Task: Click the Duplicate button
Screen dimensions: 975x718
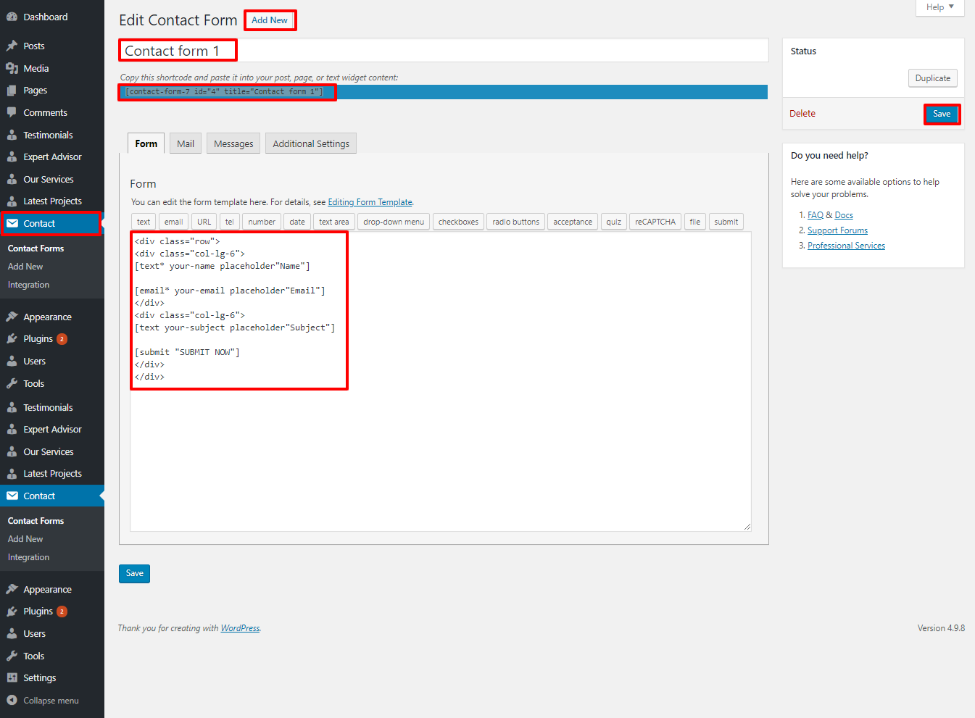Action: point(932,78)
